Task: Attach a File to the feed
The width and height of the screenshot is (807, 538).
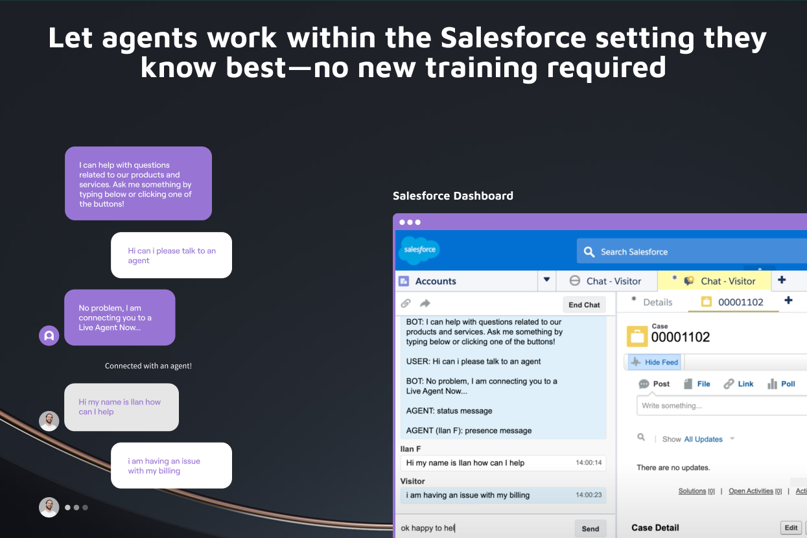Action: (696, 384)
